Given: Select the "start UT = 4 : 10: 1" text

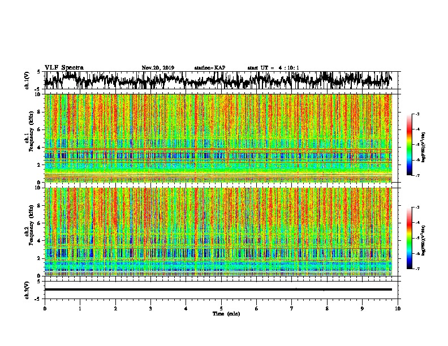Looking at the screenshot, I should click(273, 68).
